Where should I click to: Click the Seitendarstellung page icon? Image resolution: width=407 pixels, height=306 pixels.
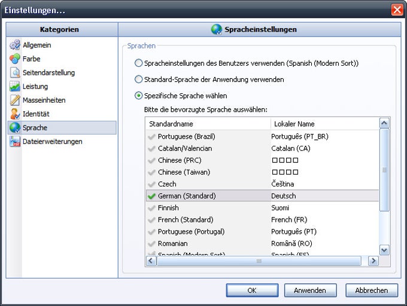coord(15,72)
